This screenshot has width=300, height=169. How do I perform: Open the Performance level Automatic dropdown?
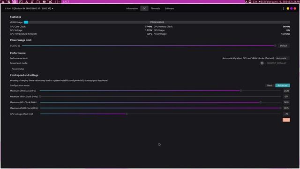tap(283, 58)
